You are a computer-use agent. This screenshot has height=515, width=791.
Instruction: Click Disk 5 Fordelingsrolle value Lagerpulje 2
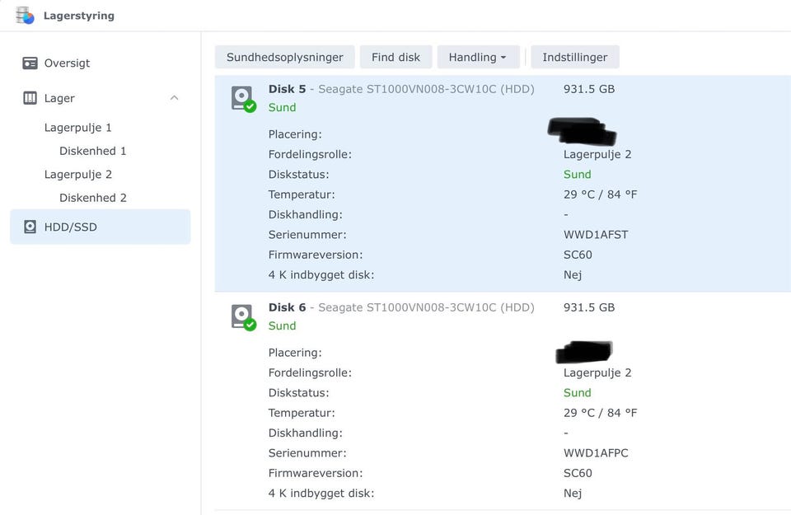click(597, 155)
